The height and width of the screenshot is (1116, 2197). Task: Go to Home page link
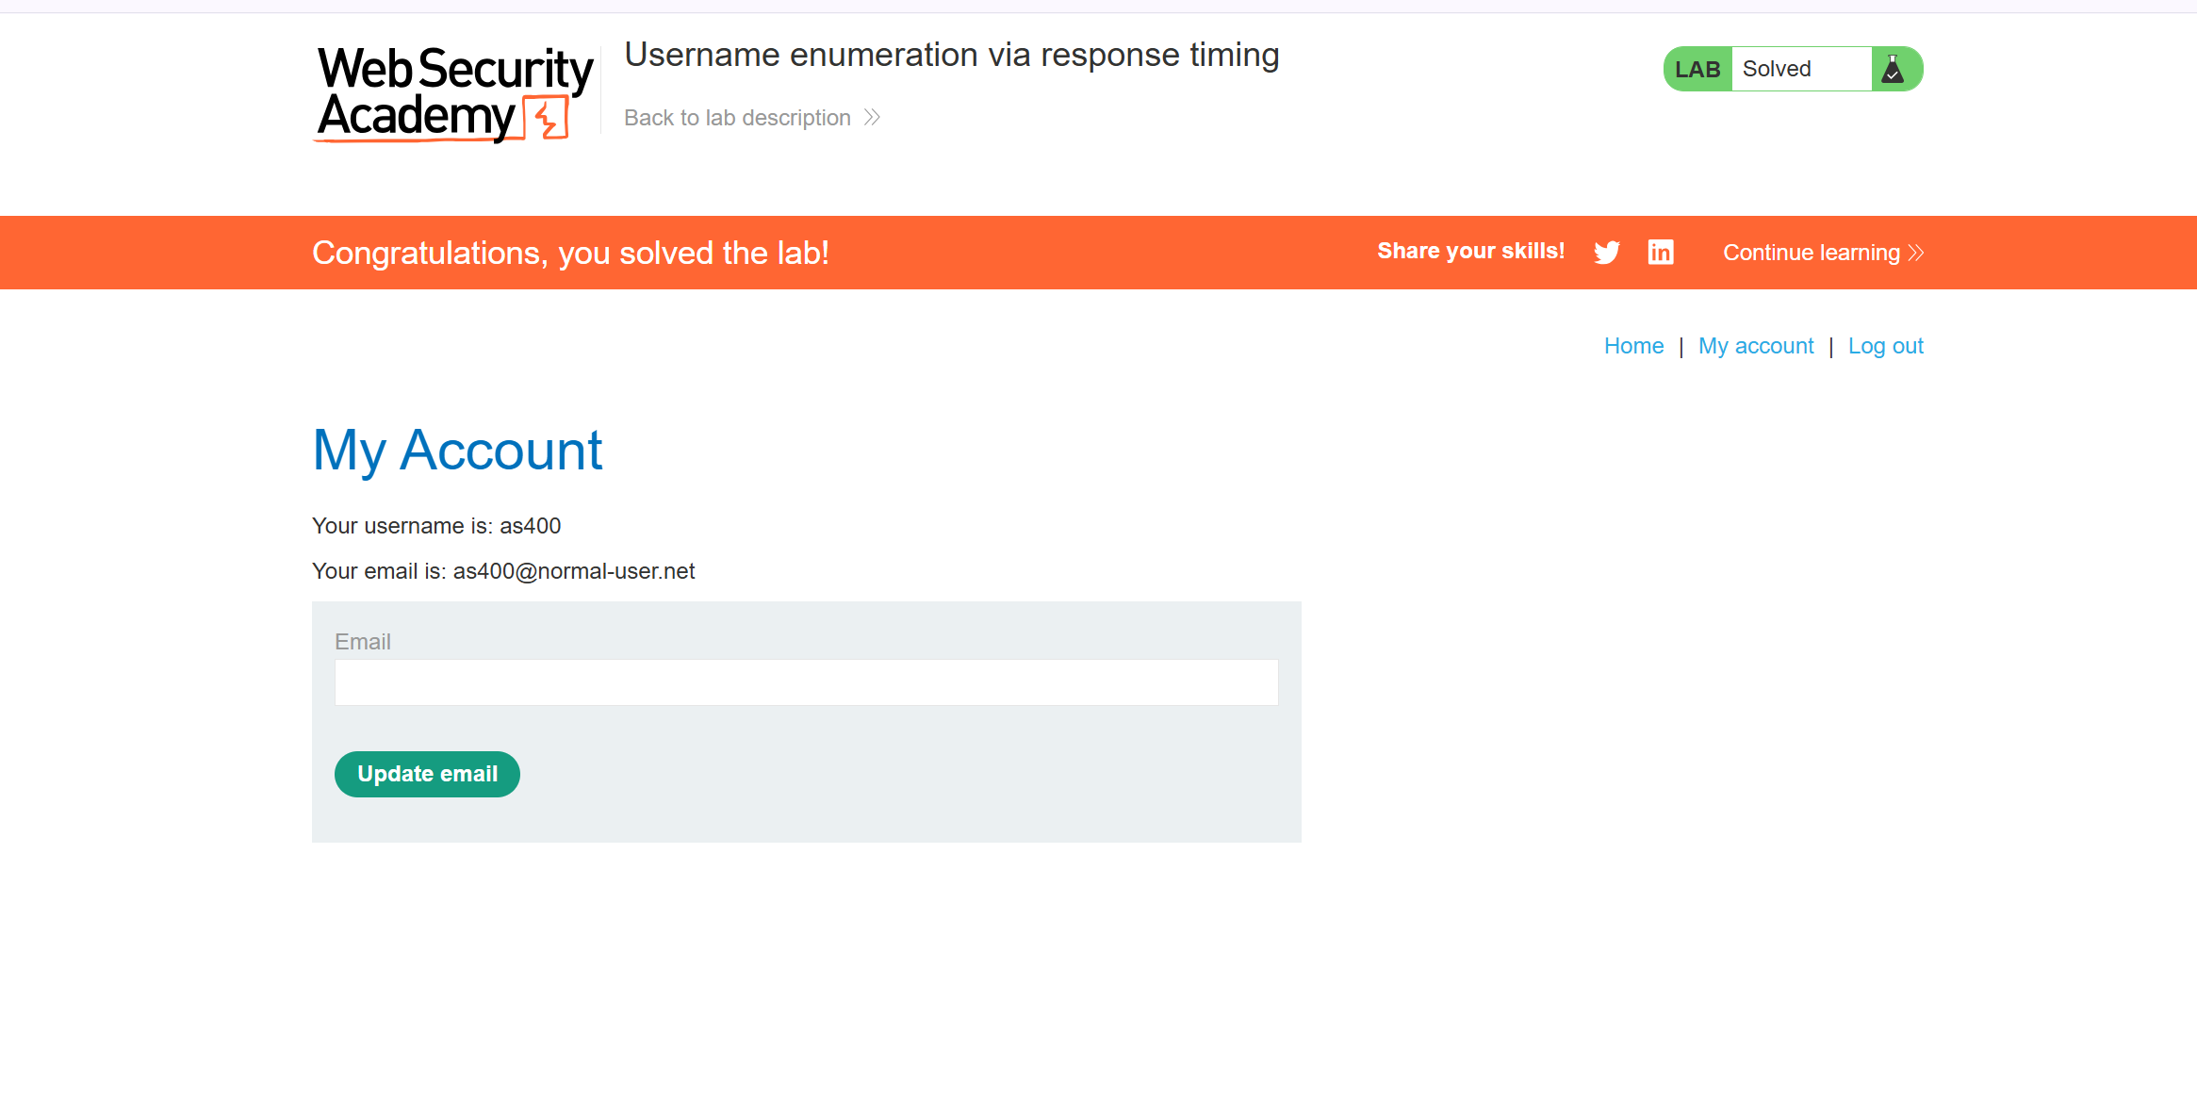click(1634, 346)
